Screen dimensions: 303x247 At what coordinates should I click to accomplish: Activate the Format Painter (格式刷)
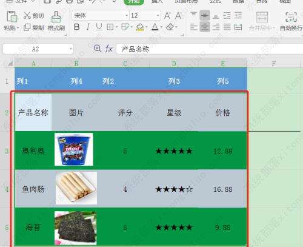[x=56, y=21]
